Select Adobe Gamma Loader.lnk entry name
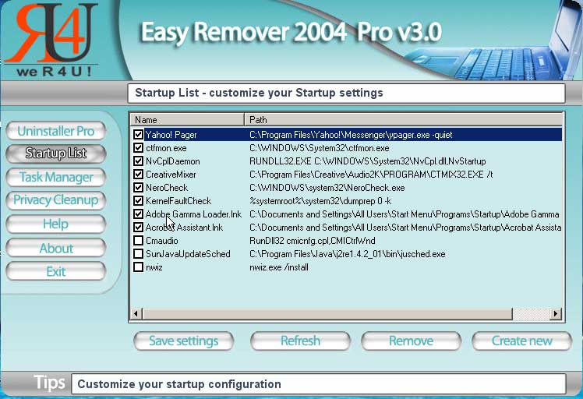This screenshot has height=399, width=583. click(x=193, y=214)
